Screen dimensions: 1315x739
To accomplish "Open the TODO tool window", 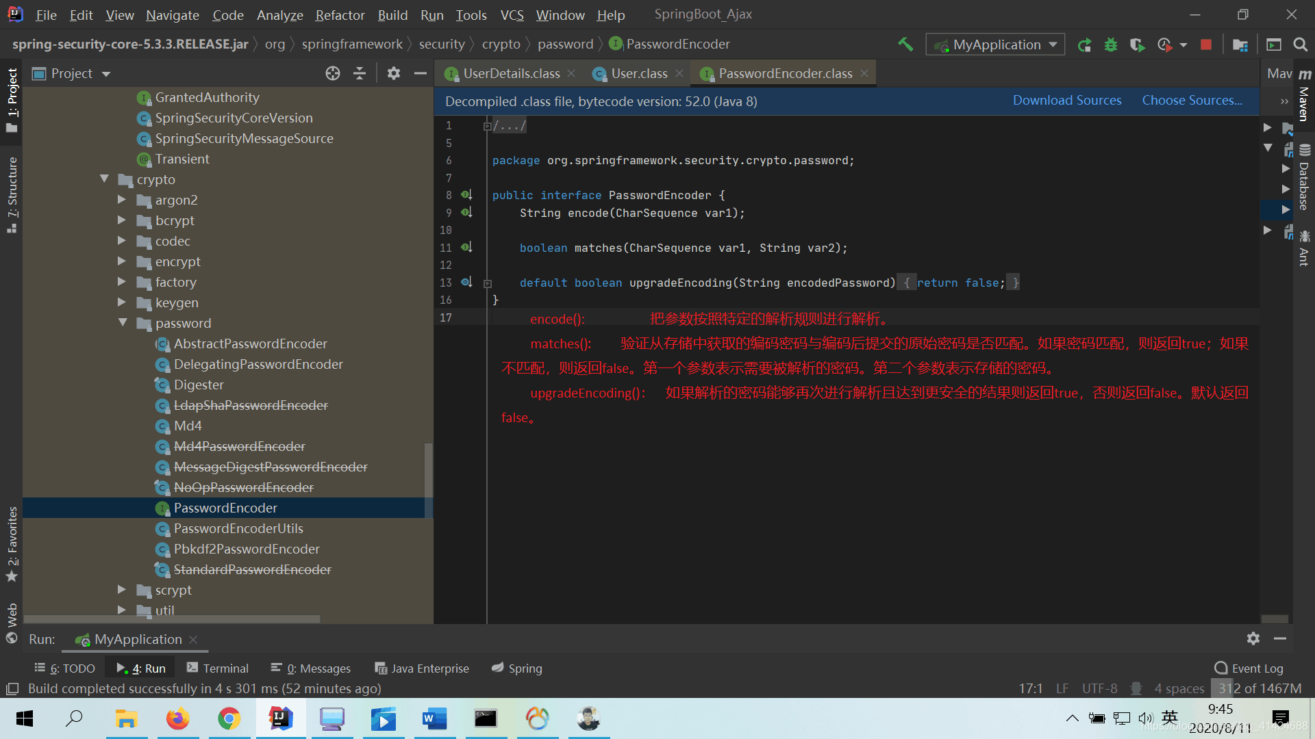I will click(65, 669).
